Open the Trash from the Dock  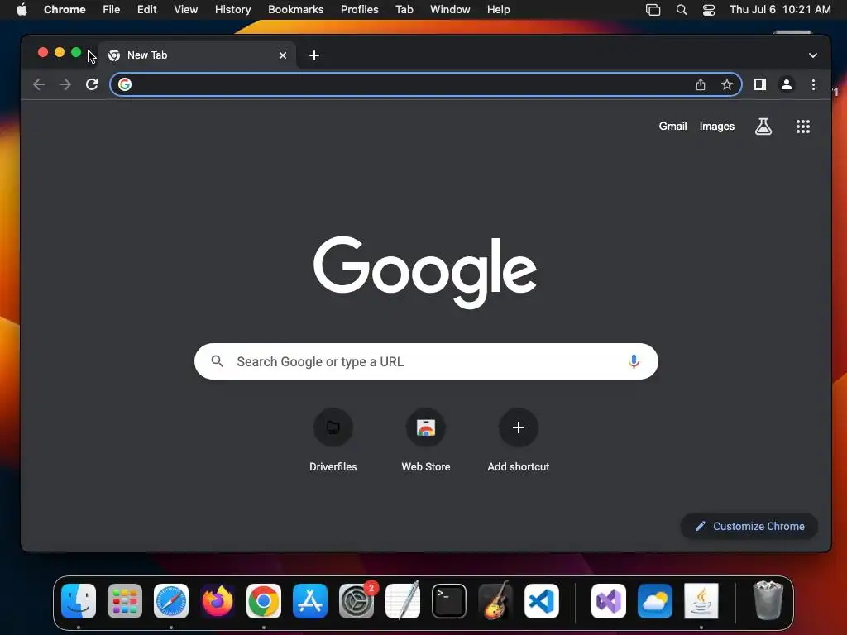[768, 600]
